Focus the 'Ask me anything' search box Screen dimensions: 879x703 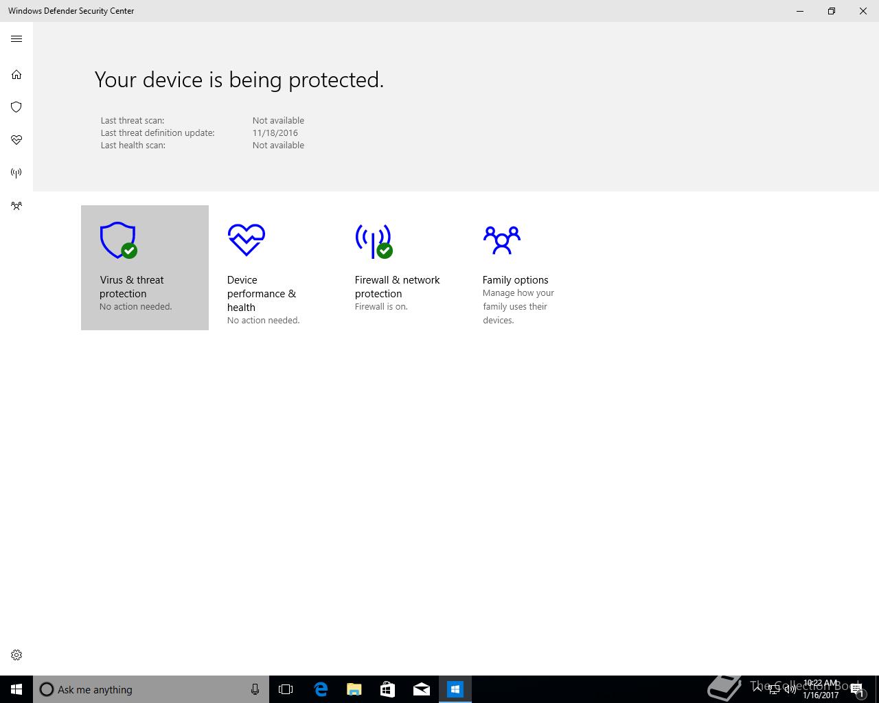tap(151, 689)
